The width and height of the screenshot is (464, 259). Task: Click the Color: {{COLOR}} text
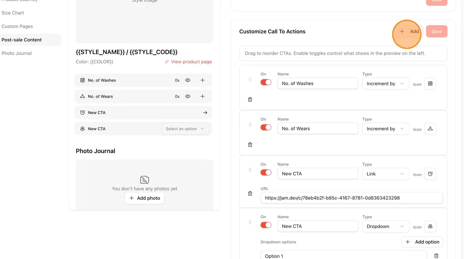tap(94, 62)
